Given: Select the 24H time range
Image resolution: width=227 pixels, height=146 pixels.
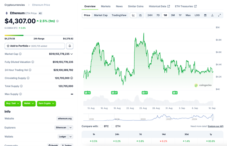Looking at the screenshot, I should coord(150,15).
